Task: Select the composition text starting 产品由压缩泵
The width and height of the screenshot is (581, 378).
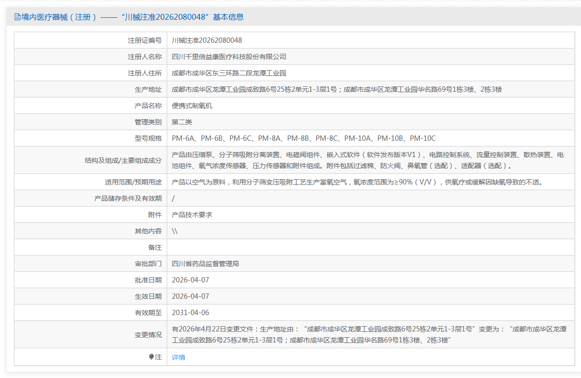Action: click(368, 160)
